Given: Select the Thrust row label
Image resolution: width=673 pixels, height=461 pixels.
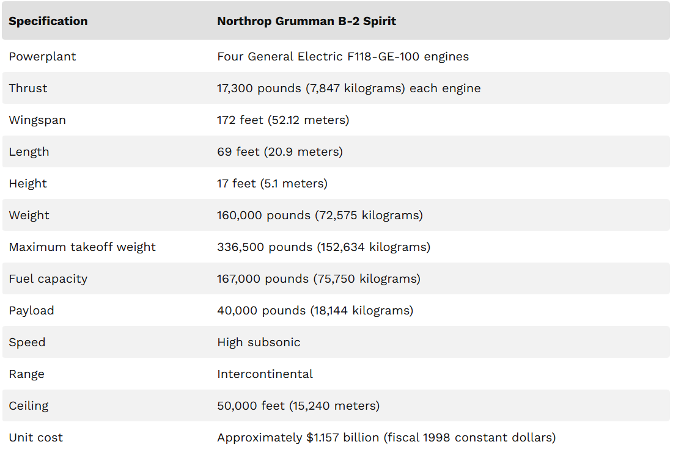Looking at the screenshot, I should [x=28, y=89].
